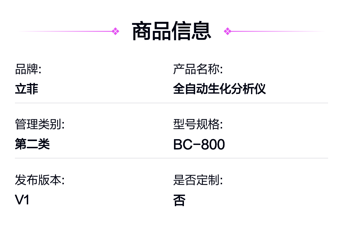Click the customization value 否
343x225 pixels.
tap(179, 200)
